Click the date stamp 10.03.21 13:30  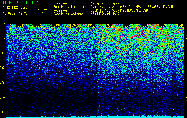(x=15, y=14)
